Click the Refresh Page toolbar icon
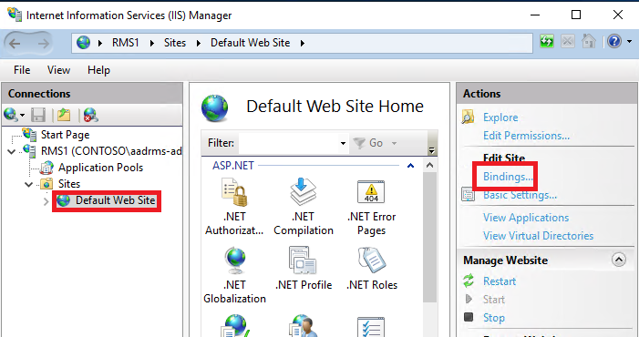This screenshot has width=639, height=337. click(x=547, y=42)
